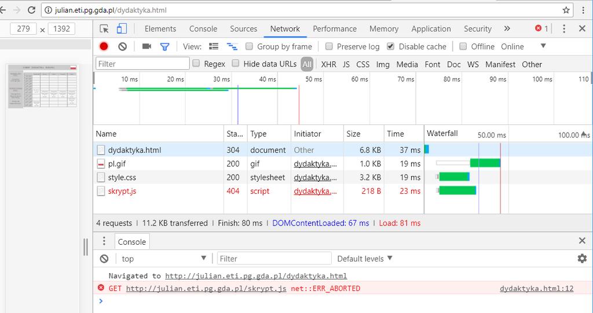This screenshot has width=593, height=313.
Task: Filter requests by Font type
Action: [432, 64]
